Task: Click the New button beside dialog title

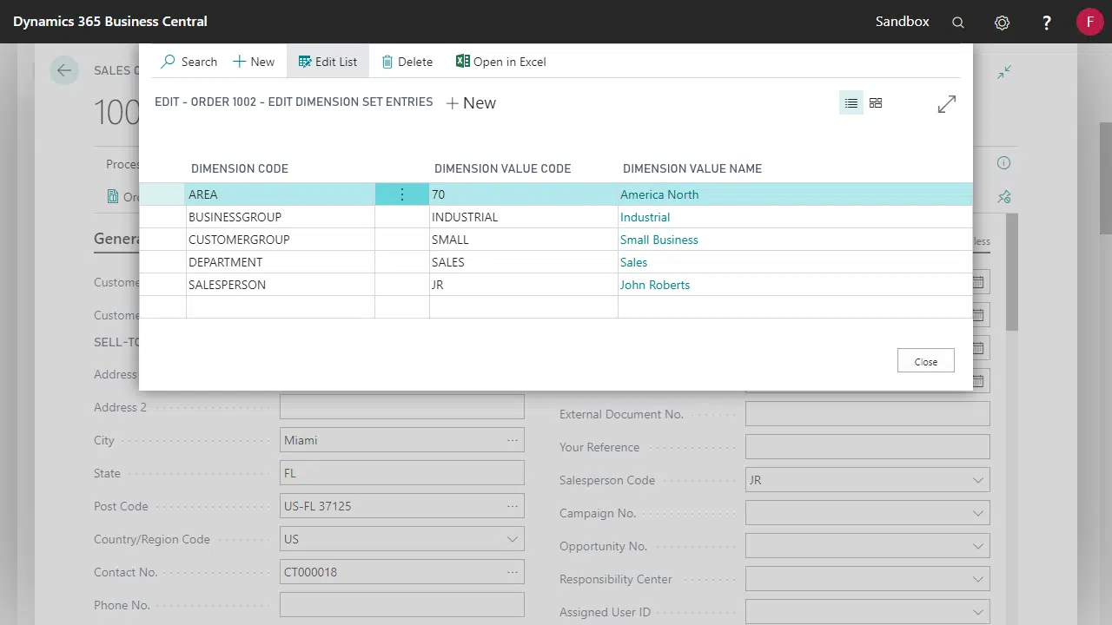Action: point(471,103)
